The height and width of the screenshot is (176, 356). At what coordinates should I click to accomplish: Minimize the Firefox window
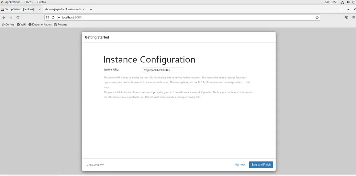(341, 9)
